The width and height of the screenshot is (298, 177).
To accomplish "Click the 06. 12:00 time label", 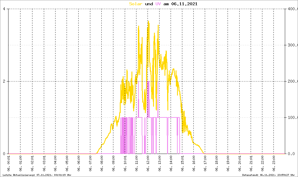I will tap(148, 164).
